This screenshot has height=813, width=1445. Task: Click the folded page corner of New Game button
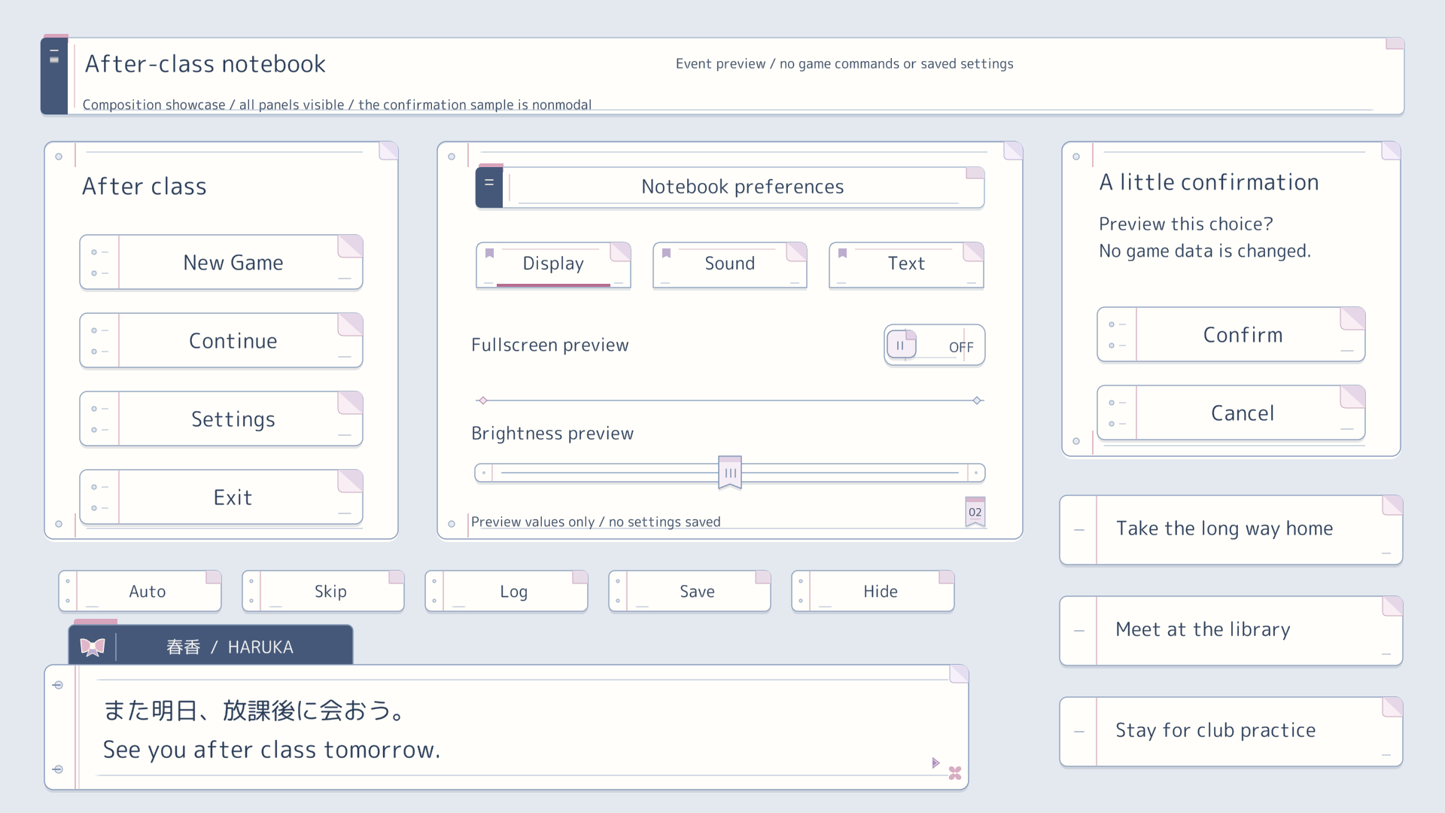click(350, 247)
